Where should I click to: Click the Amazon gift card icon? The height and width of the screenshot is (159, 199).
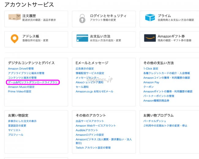pos(150,38)
